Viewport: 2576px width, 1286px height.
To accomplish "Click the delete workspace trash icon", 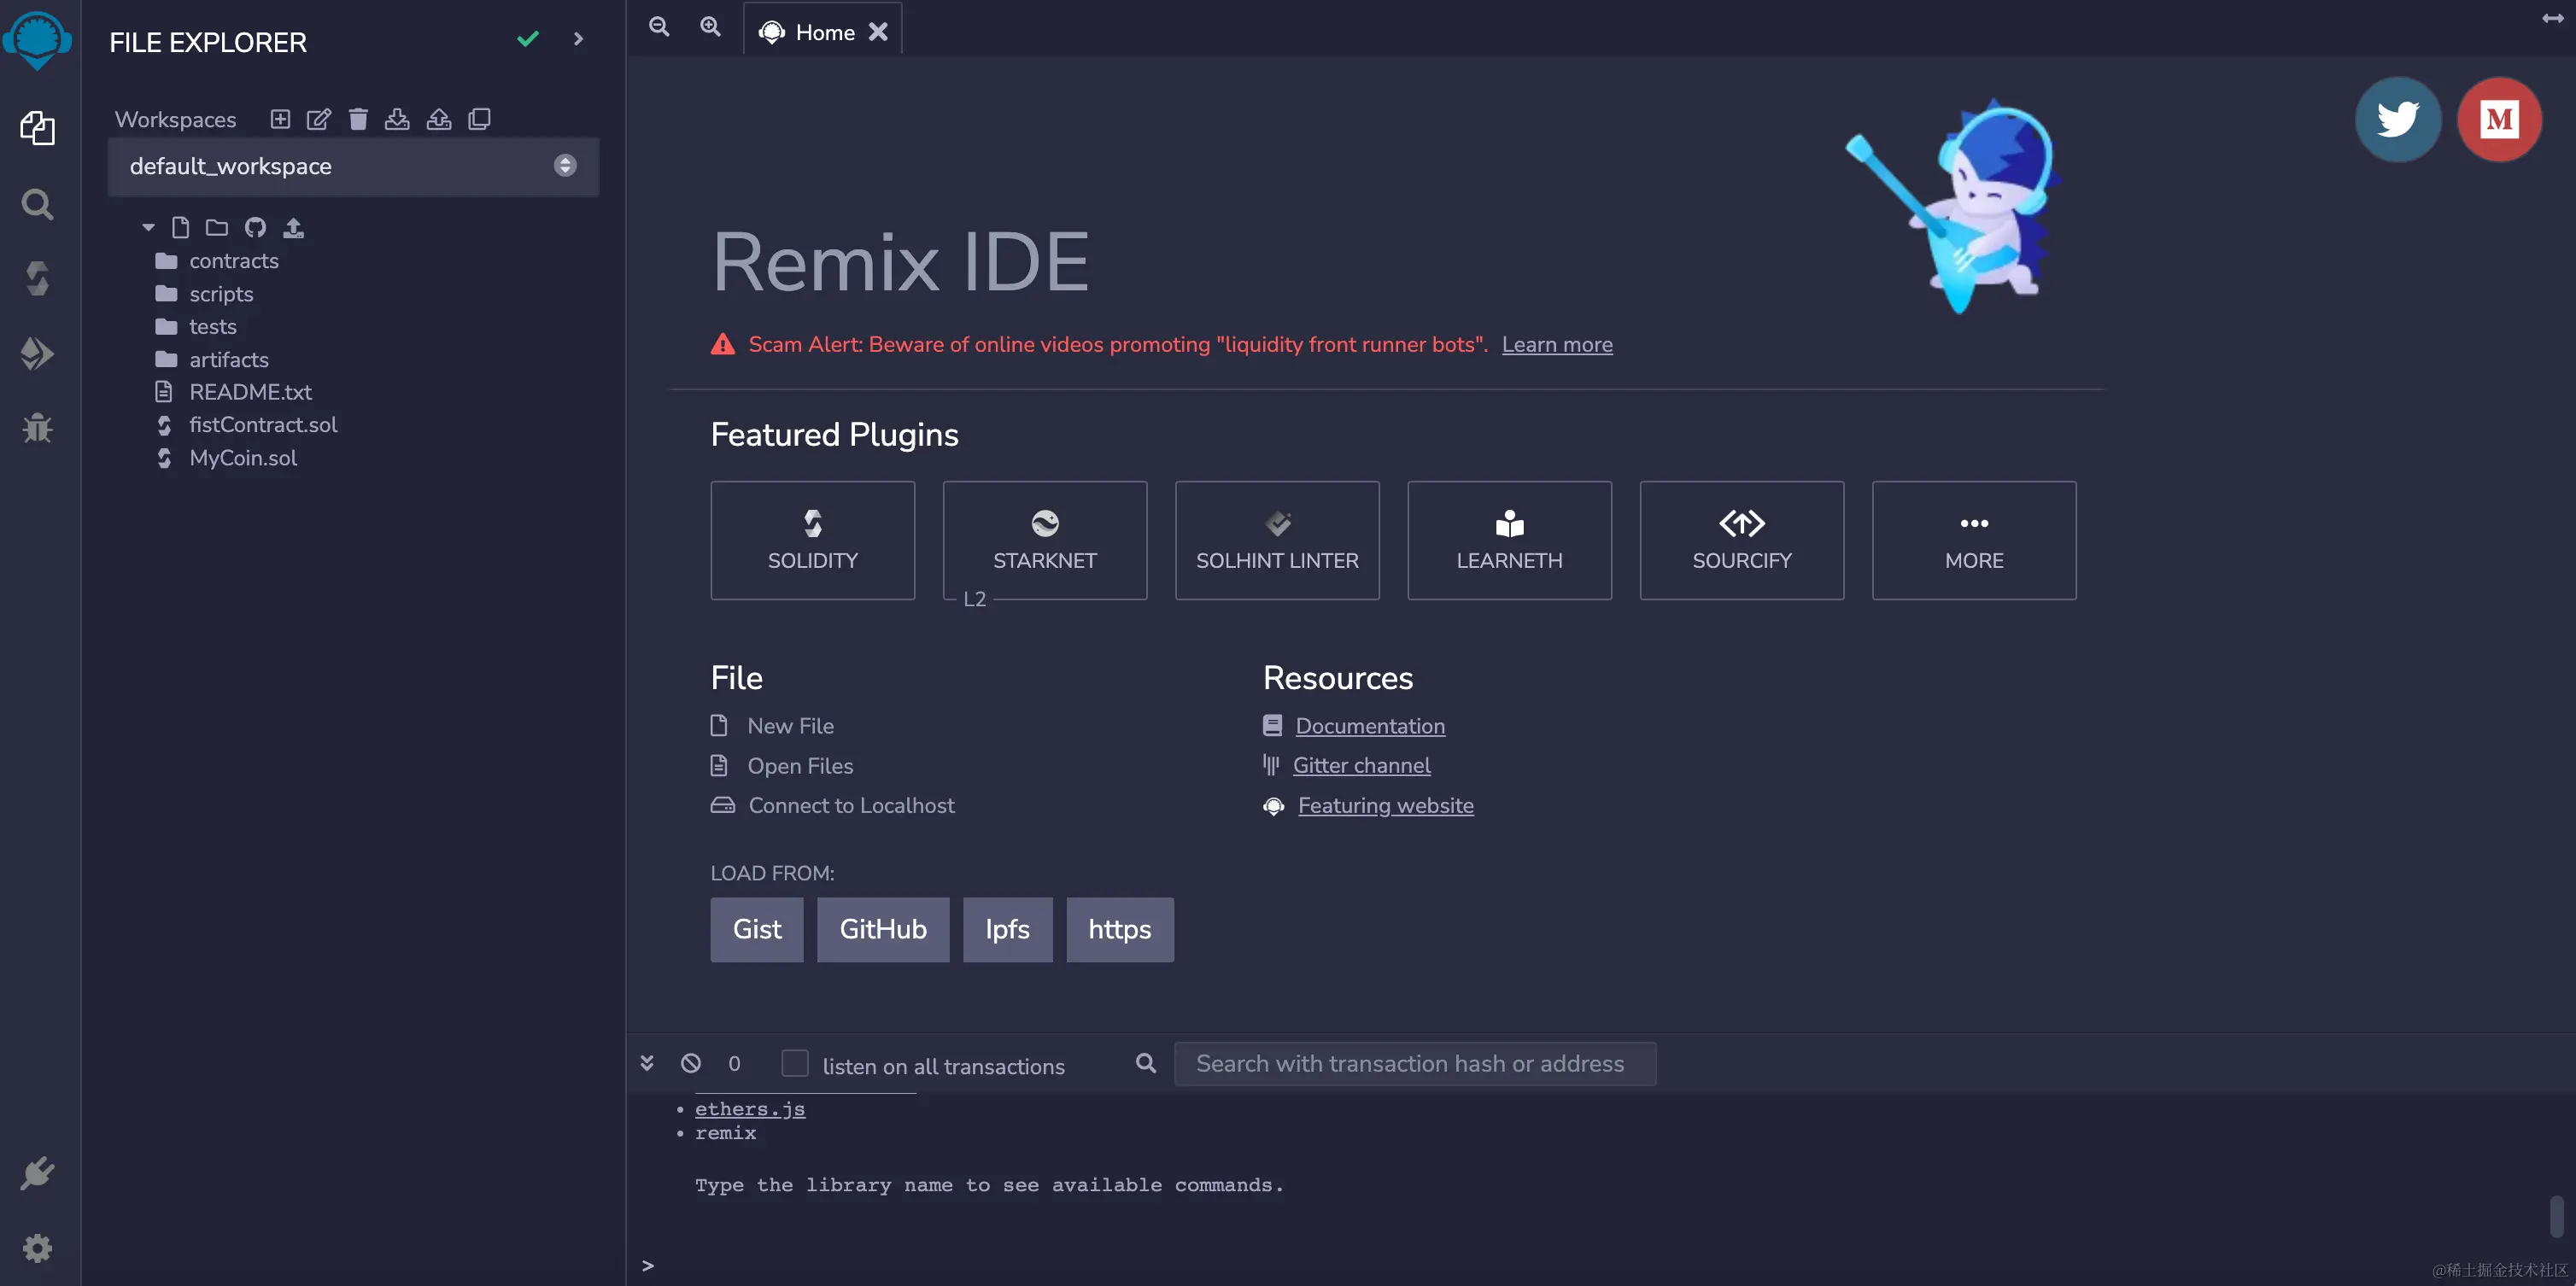I will pos(358,119).
